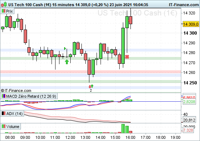
Task: Click the ADX 40 scale label
Action: pyautogui.click(x=185, y=114)
